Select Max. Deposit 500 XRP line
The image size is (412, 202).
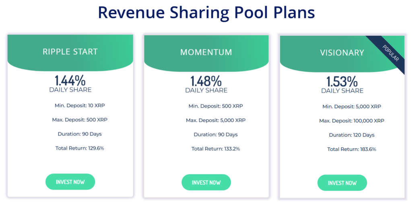(80, 120)
